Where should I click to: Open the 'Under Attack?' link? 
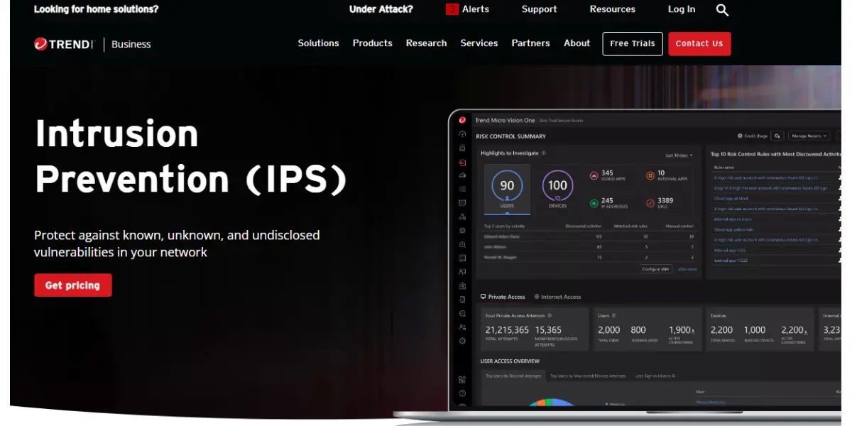tap(381, 9)
